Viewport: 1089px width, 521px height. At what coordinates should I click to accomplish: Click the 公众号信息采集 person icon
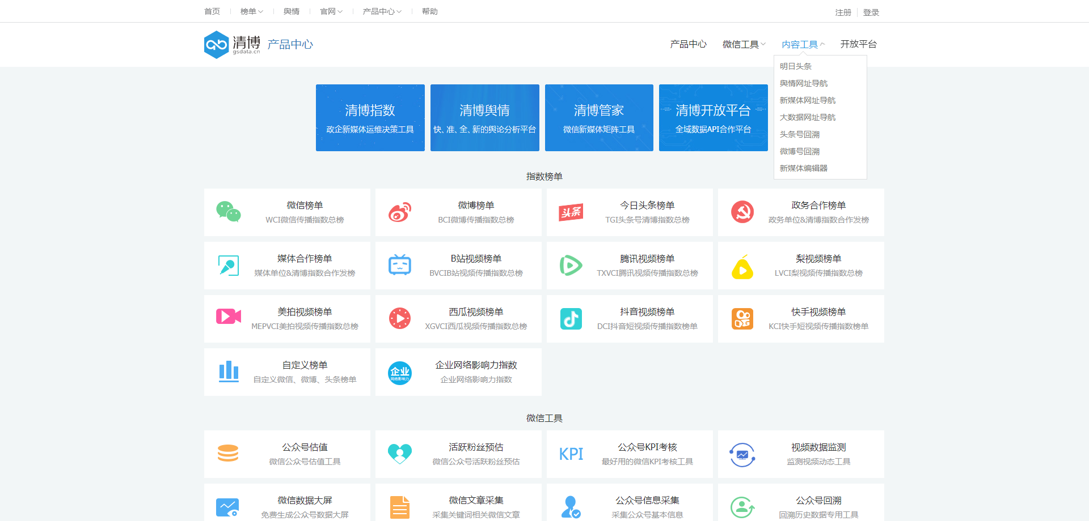(x=571, y=507)
